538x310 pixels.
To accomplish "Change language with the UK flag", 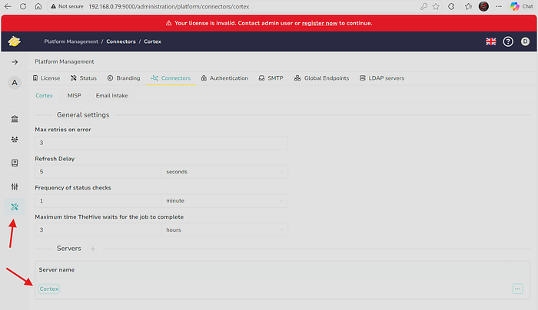I will 490,41.
